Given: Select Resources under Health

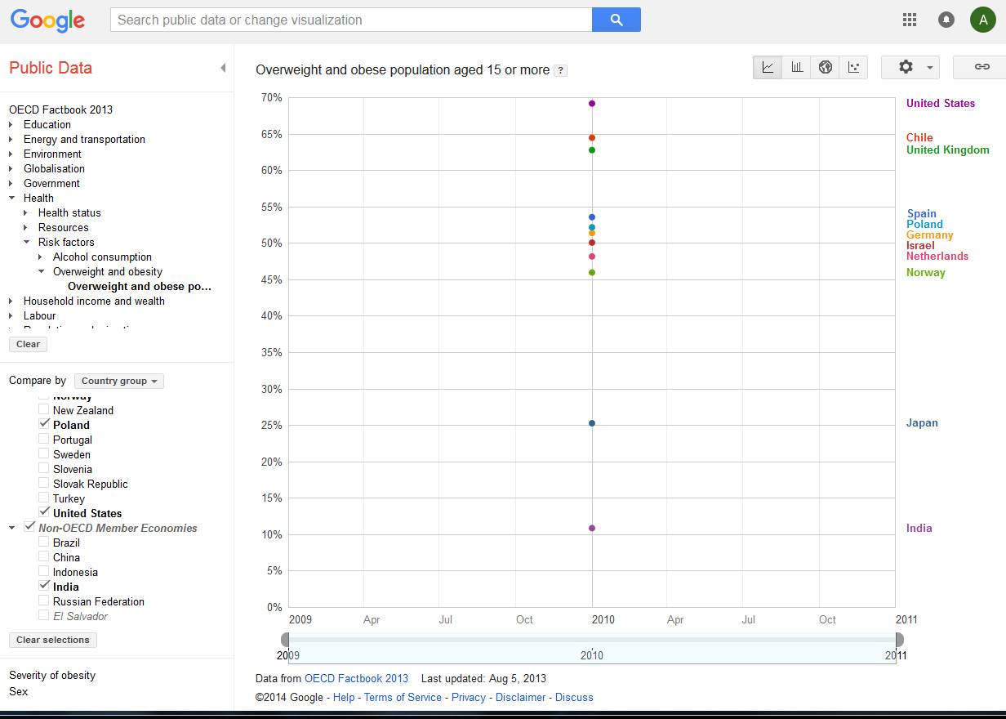Looking at the screenshot, I should (x=63, y=227).
